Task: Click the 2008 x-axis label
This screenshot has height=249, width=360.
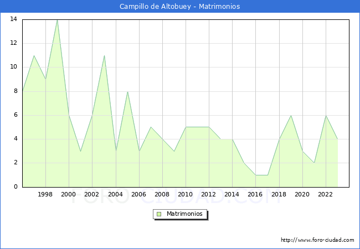Action: [x=162, y=194]
